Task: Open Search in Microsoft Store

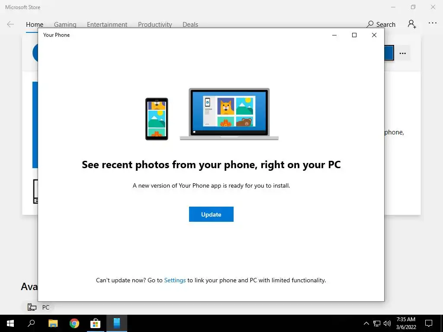Action: pyautogui.click(x=381, y=24)
